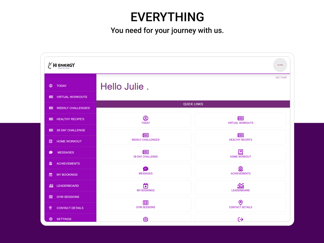Select GYM SESSIONS in the sidebar
This screenshot has width=324, height=243.
(x=70, y=197)
